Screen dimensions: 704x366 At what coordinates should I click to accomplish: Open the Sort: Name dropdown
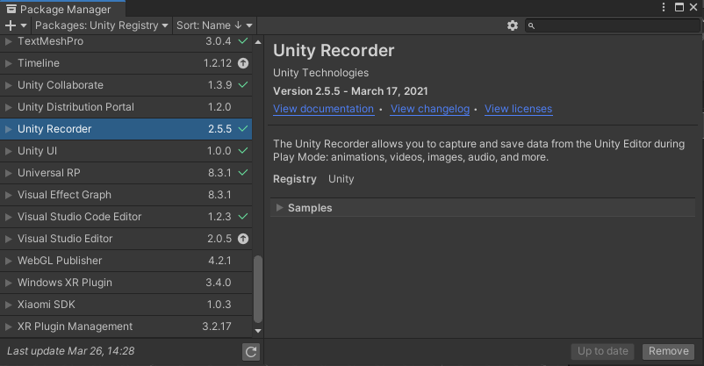[214, 25]
